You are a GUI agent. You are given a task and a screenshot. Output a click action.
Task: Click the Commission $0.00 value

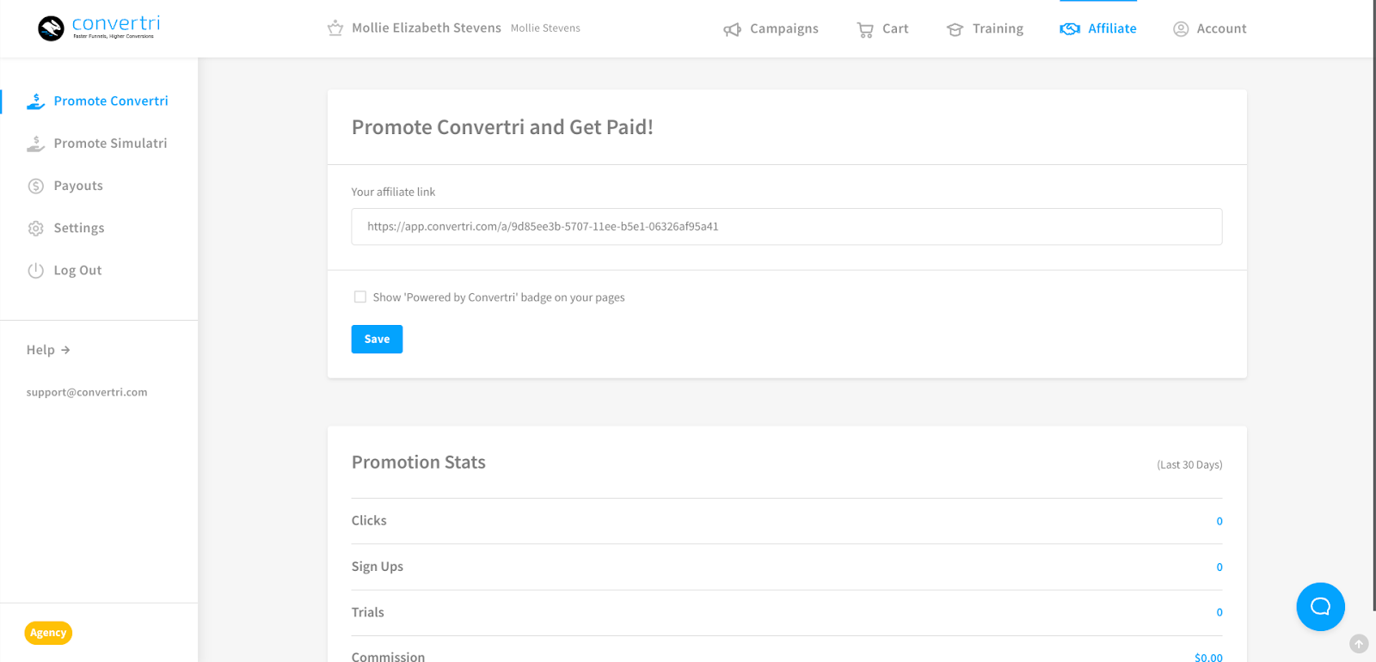point(1208,657)
